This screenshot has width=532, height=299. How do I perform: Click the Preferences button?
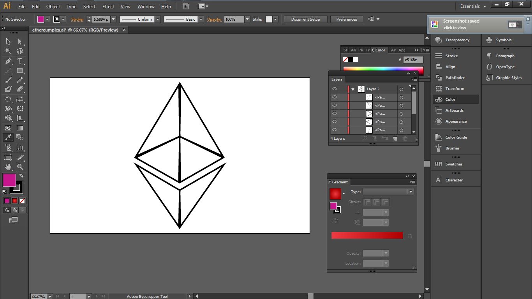[x=347, y=19]
